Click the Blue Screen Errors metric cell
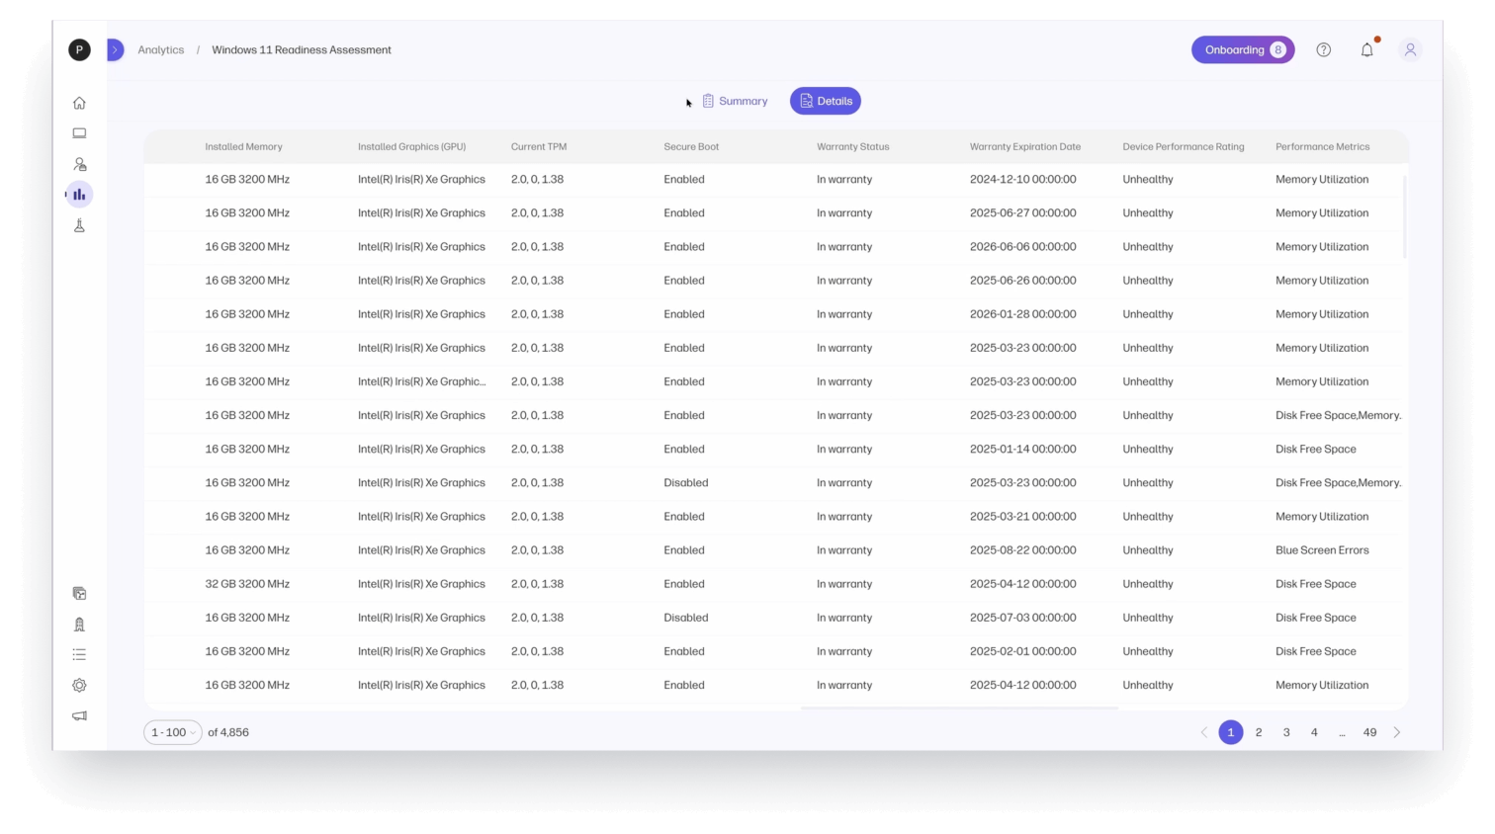Screen dimensions: 1495x834 coord(1322,550)
